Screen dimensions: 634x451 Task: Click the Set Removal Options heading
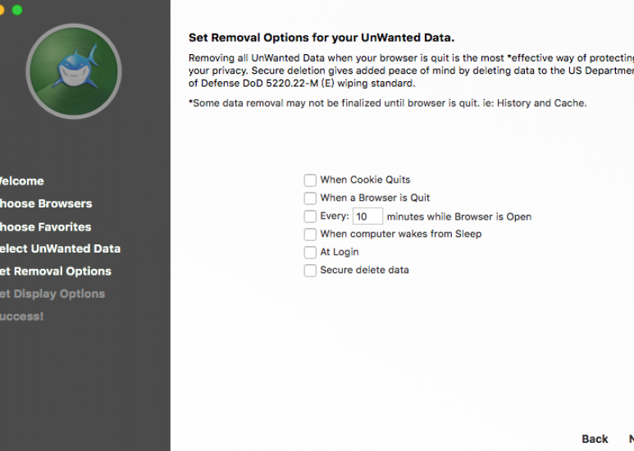322,38
